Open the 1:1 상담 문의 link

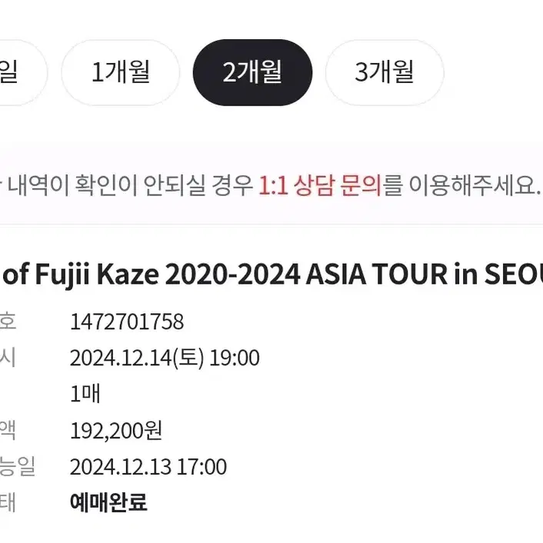[x=320, y=185]
